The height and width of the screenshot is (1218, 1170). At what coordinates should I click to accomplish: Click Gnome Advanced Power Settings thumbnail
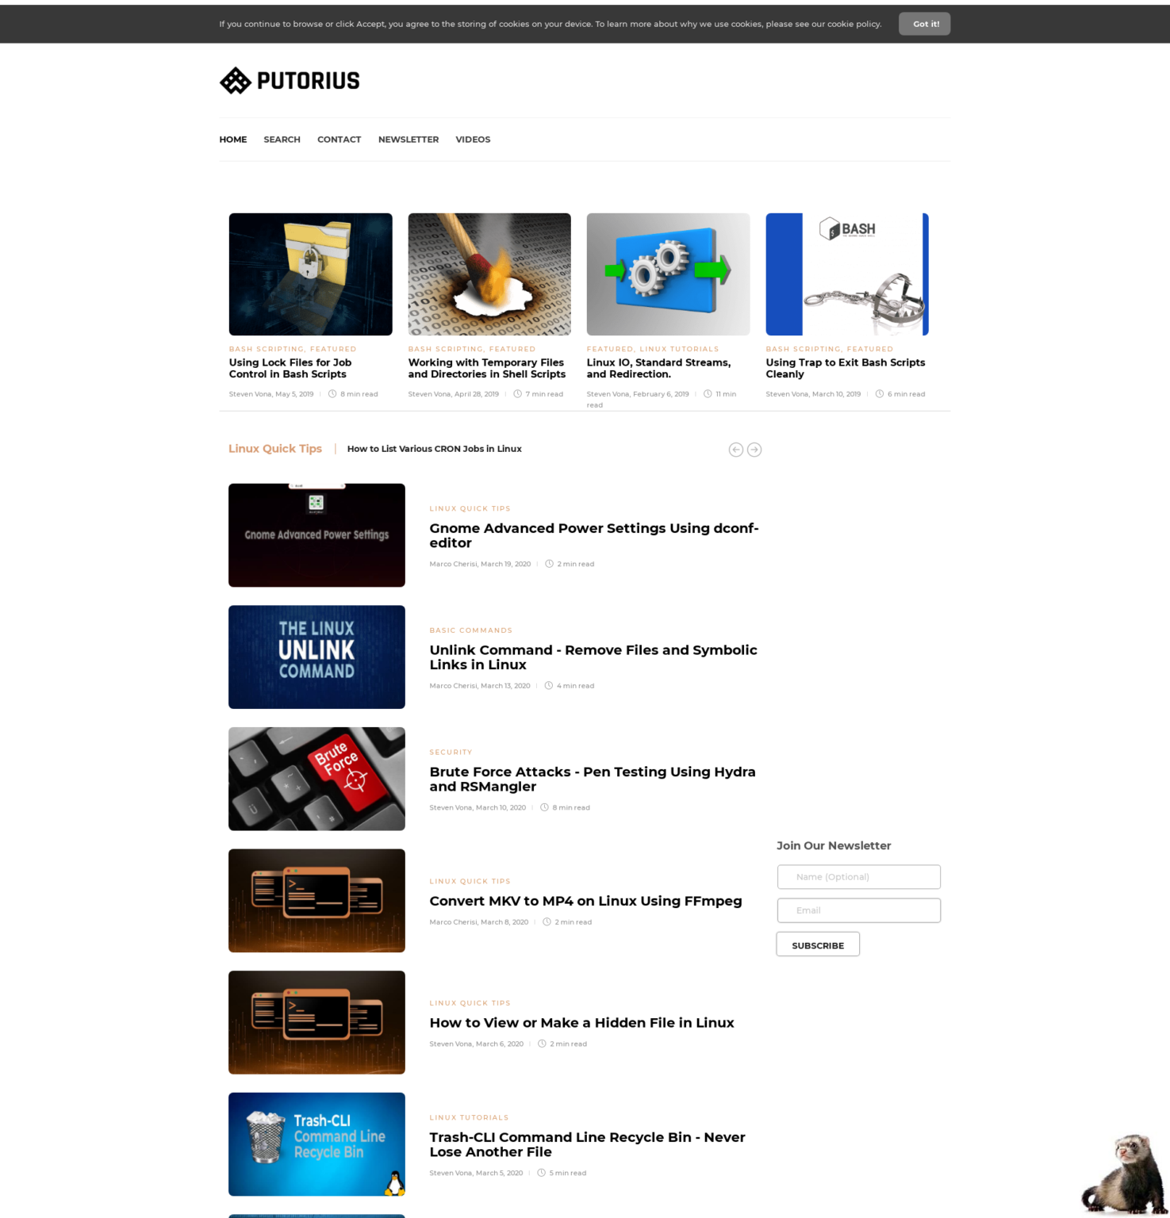(316, 535)
